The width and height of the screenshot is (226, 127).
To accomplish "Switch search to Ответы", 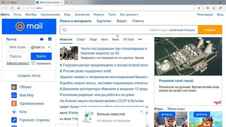I will tap(138, 21).
